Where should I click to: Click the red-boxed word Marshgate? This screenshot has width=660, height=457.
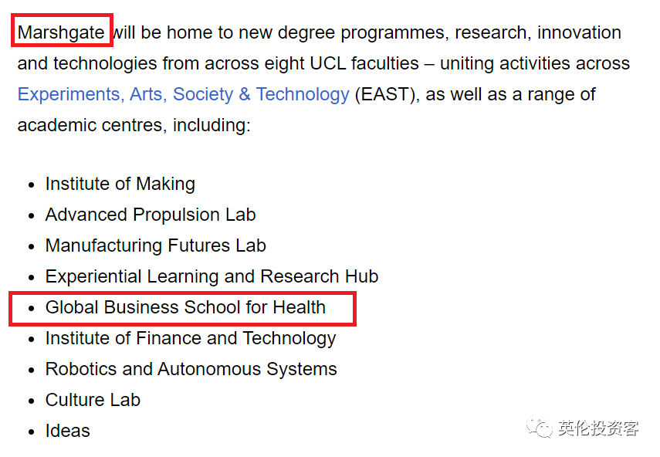61,33
